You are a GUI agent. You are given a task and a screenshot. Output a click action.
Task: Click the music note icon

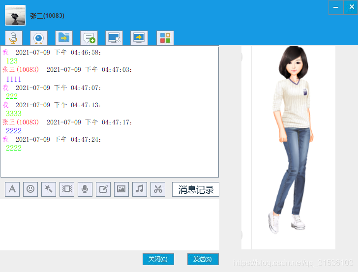pos(140,189)
